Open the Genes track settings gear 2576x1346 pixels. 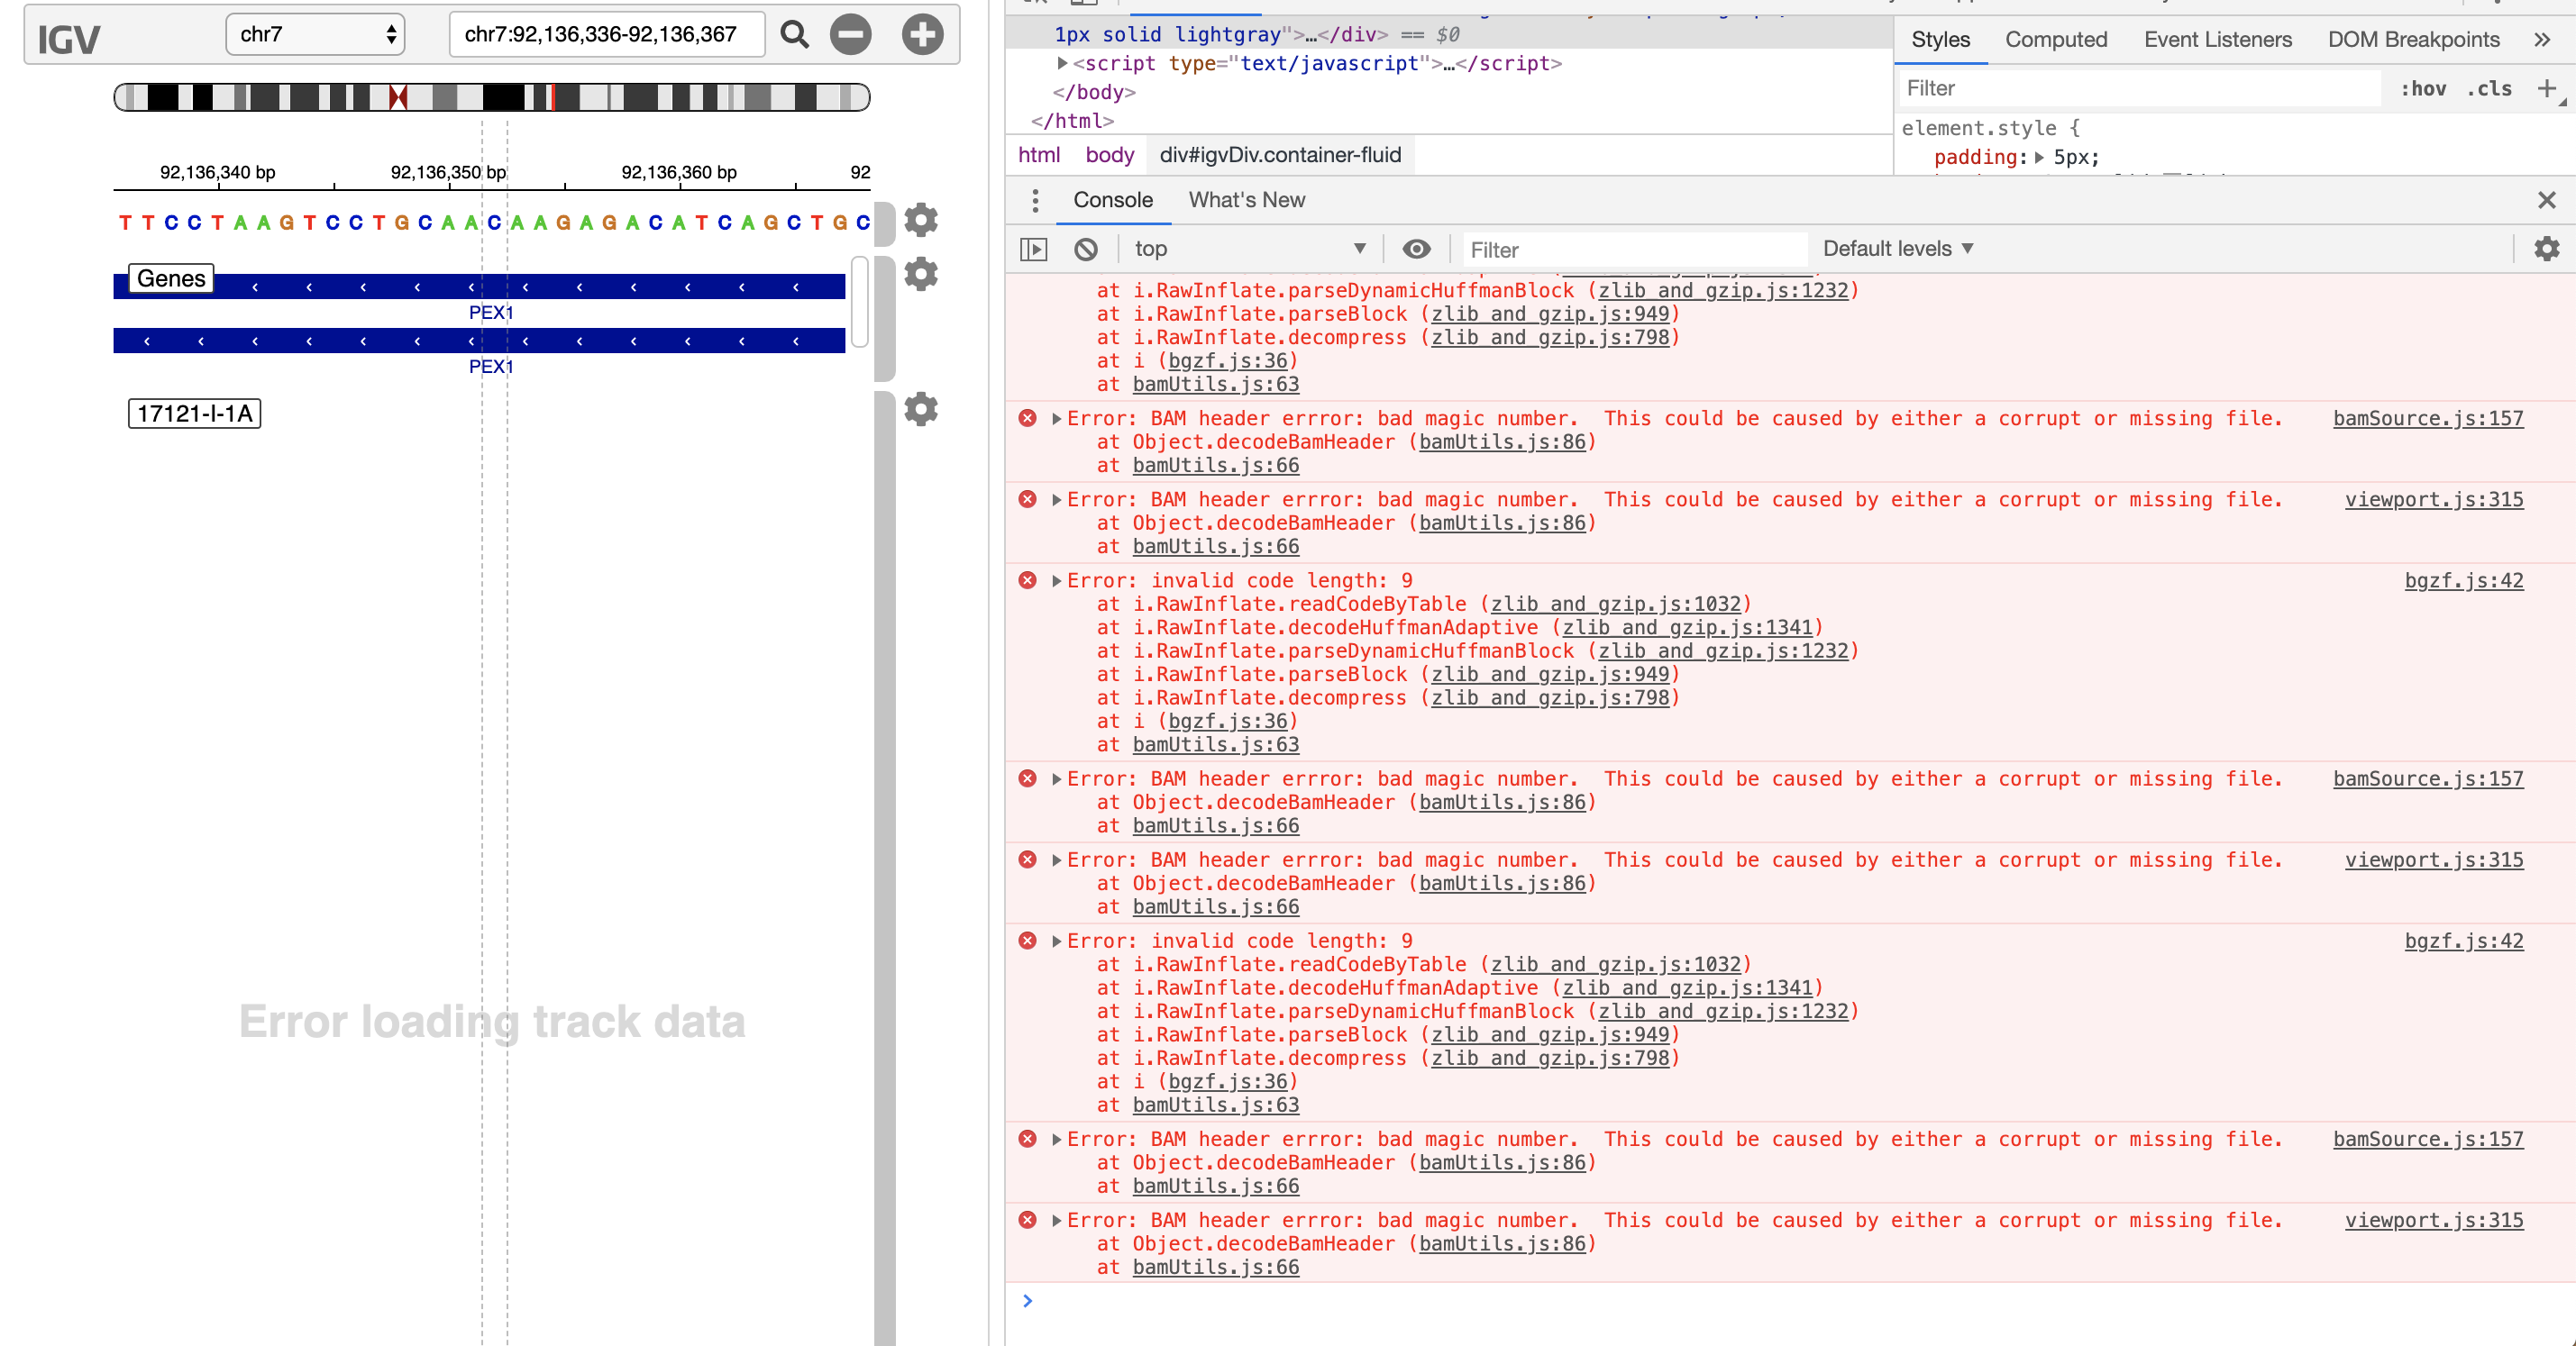click(921, 274)
